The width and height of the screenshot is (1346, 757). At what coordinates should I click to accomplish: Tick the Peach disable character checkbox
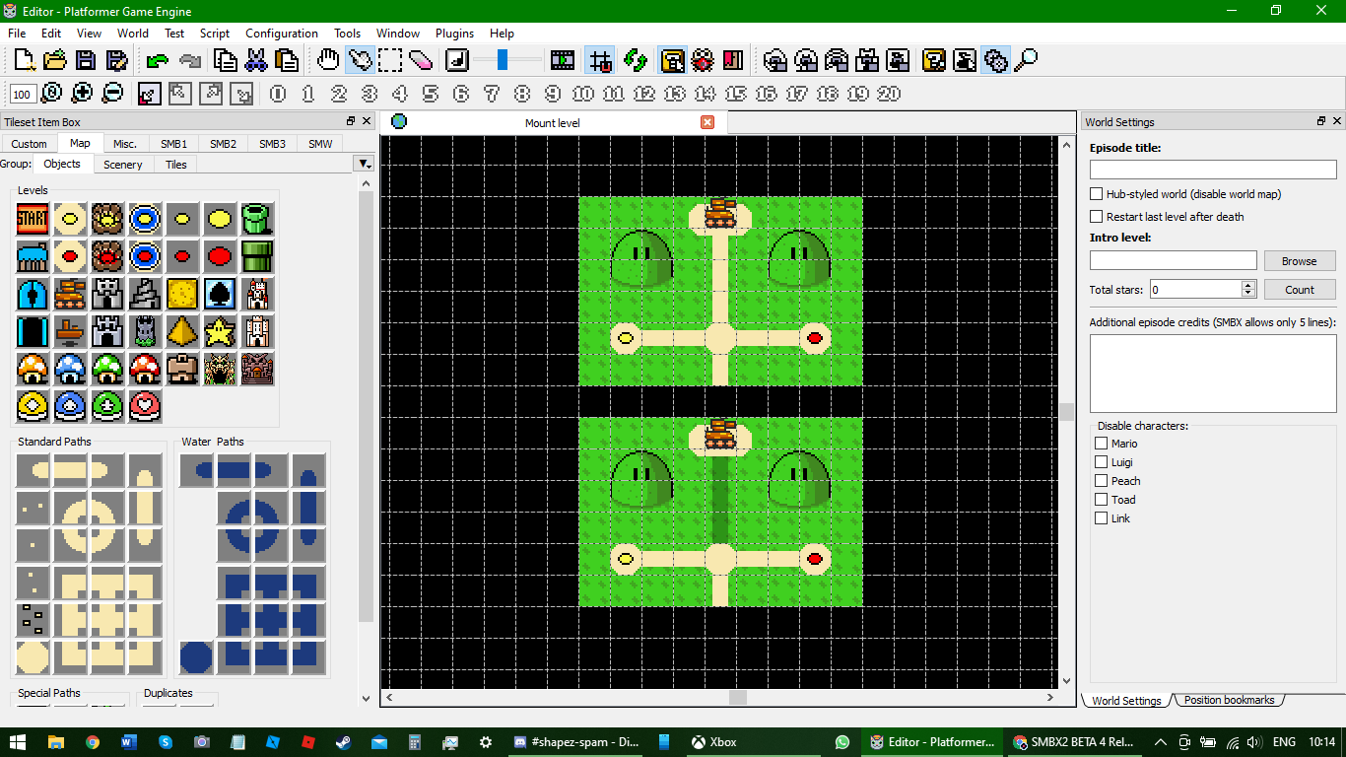1101,481
